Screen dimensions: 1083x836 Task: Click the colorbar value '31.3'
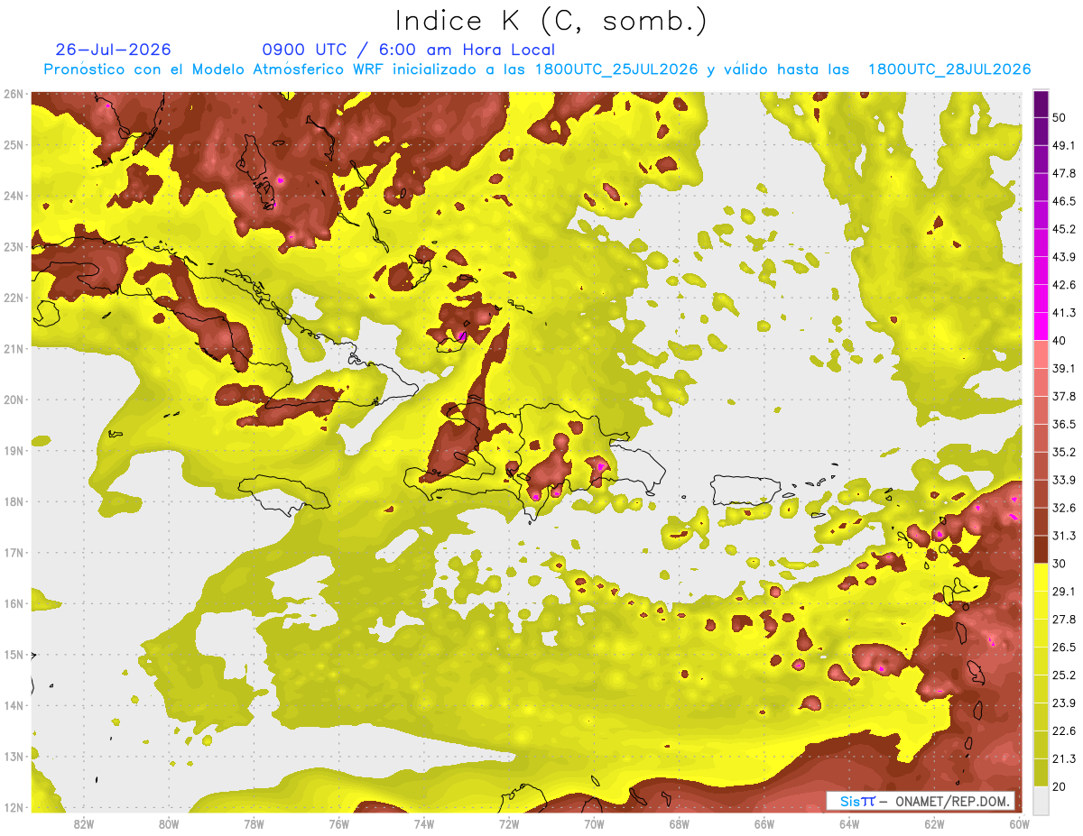pos(1063,536)
